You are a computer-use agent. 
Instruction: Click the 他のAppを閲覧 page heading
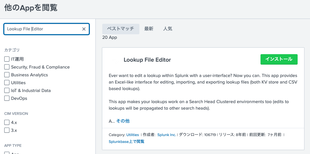[x=31, y=8]
